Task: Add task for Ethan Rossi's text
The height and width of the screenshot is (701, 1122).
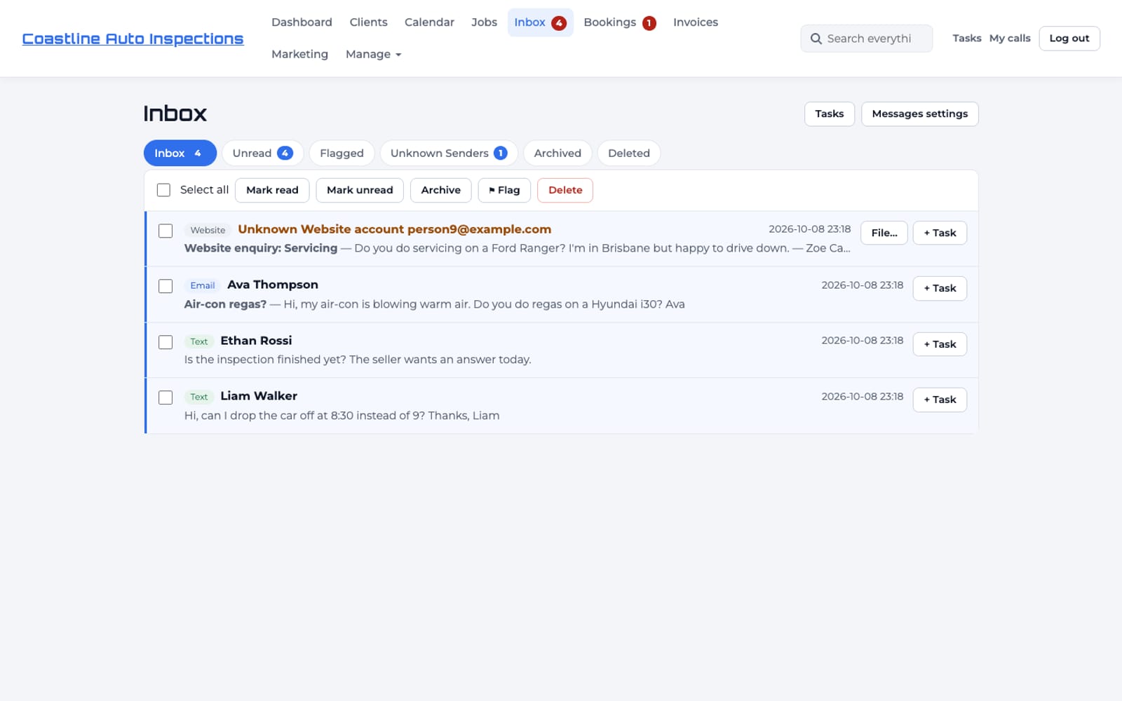Action: (940, 344)
